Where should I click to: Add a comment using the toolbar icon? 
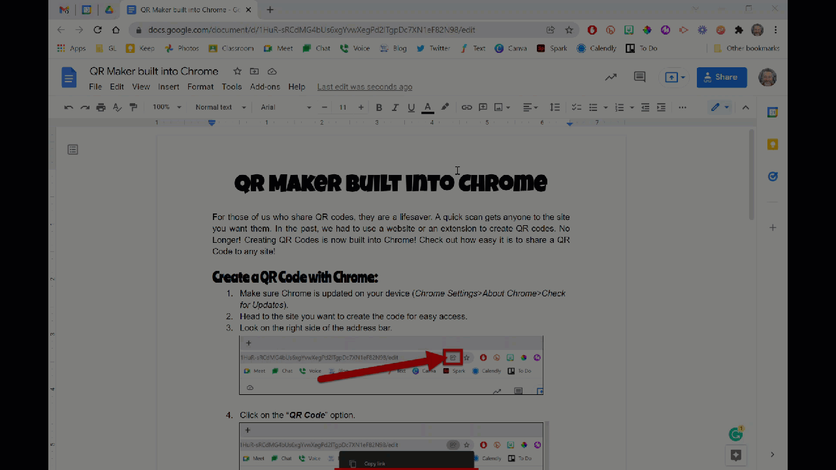click(483, 107)
